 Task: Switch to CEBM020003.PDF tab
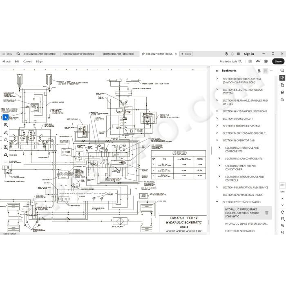click(x=79, y=54)
